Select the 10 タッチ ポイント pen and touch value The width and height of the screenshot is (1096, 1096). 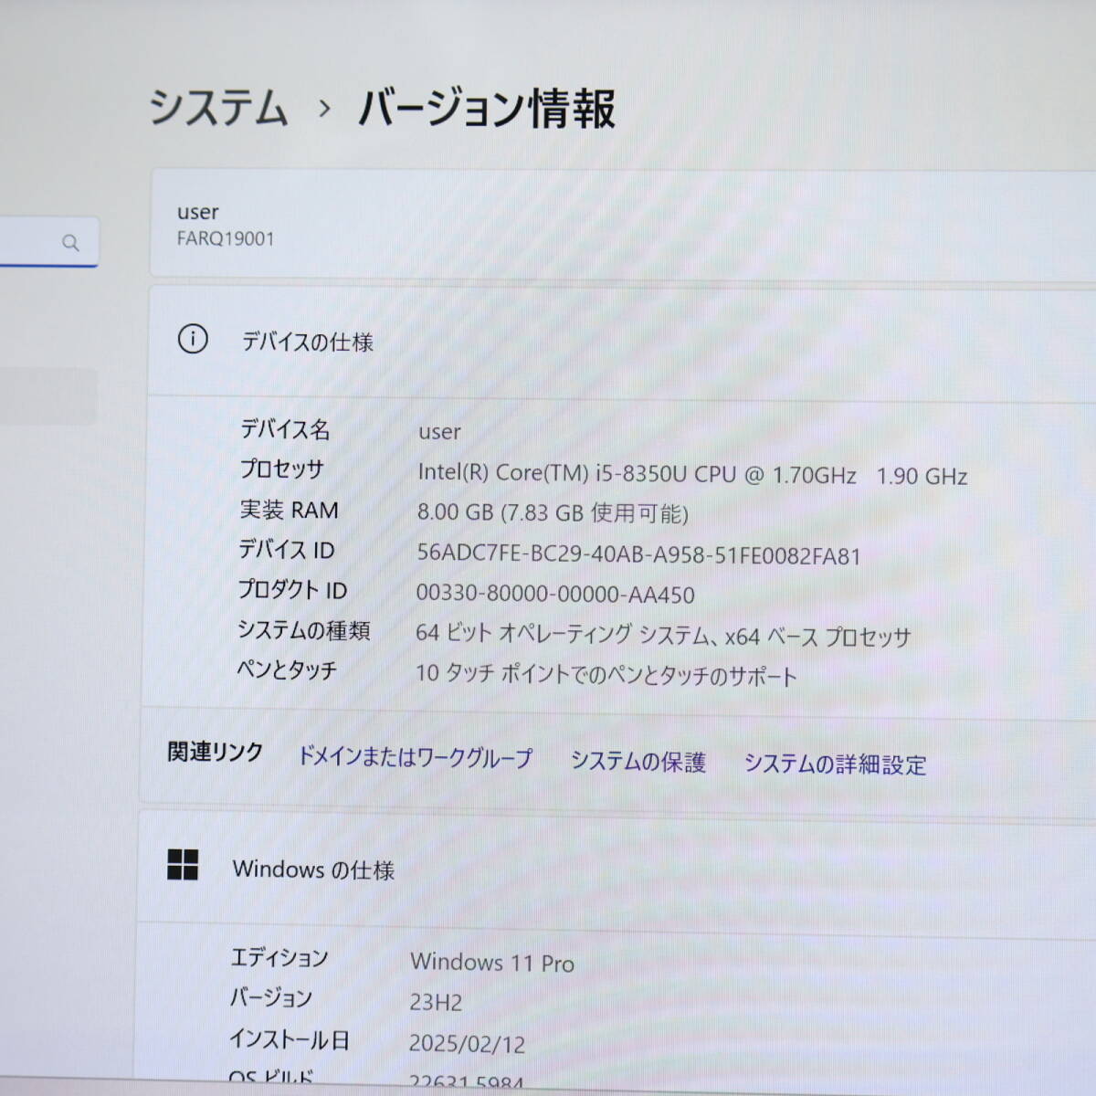point(606,674)
